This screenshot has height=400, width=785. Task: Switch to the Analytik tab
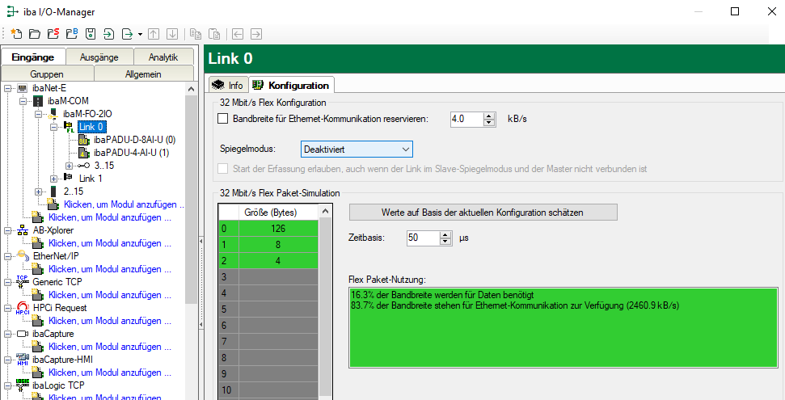pyautogui.click(x=163, y=57)
